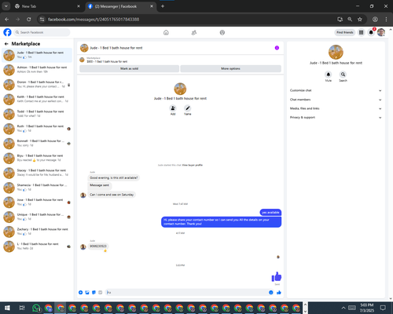Open the Windows Start menu
Screen dimensions: 393x314
pos(7,308)
